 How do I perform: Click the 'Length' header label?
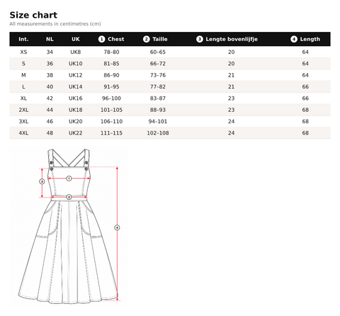tap(310, 39)
